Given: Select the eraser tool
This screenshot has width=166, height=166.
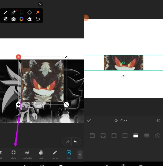Looking at the screenshot, I should pos(29,19).
